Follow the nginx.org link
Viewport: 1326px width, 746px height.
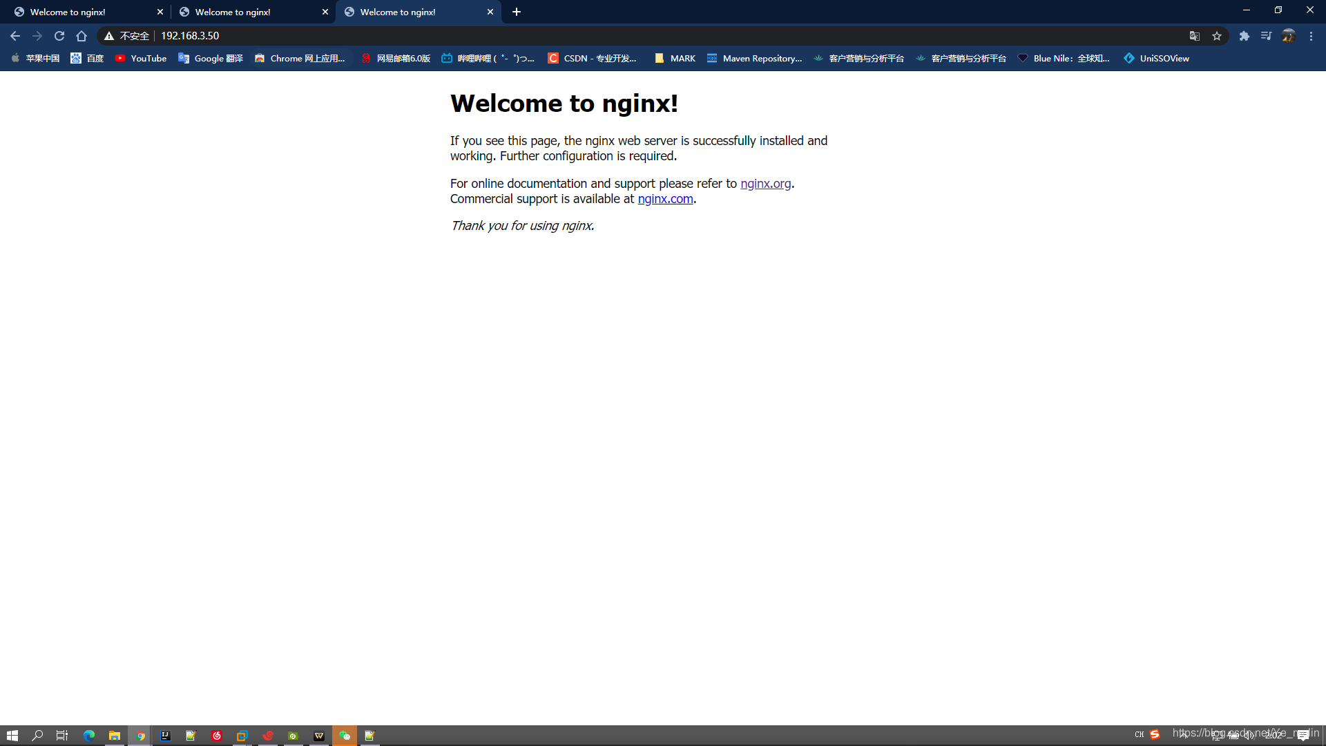[x=765, y=184]
